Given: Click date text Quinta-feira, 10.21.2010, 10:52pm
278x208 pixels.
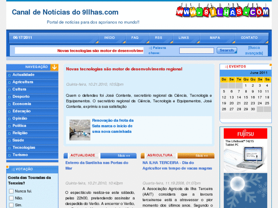Looking at the screenshot, I should pyautogui.click(x=95, y=84).
